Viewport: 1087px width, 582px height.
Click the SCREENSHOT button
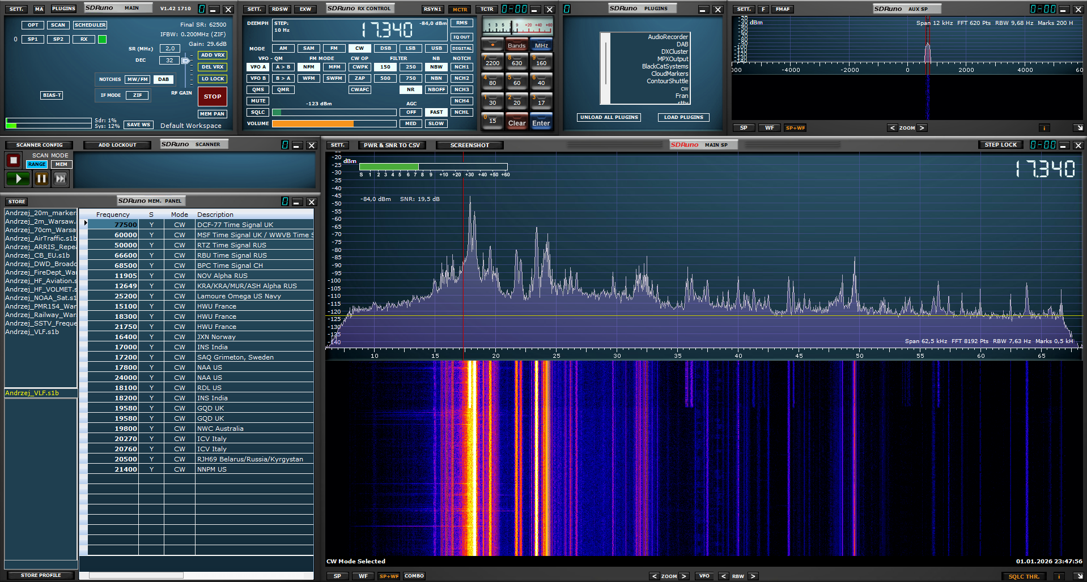tap(469, 145)
